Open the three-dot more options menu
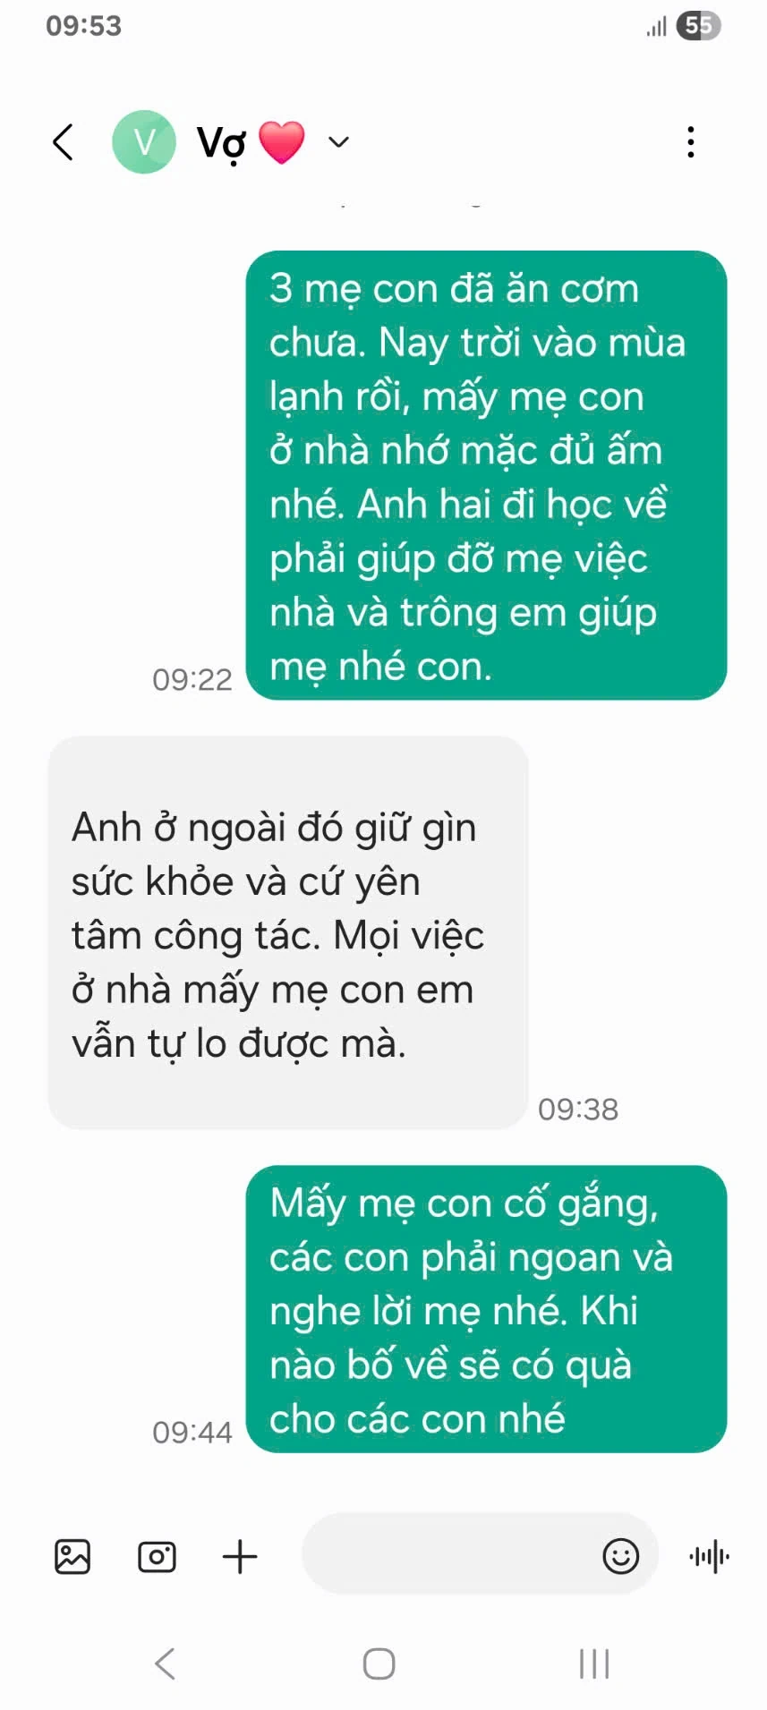767x1710 pixels. pos(690,142)
